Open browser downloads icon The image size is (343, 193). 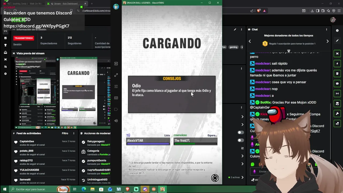point(312,11)
